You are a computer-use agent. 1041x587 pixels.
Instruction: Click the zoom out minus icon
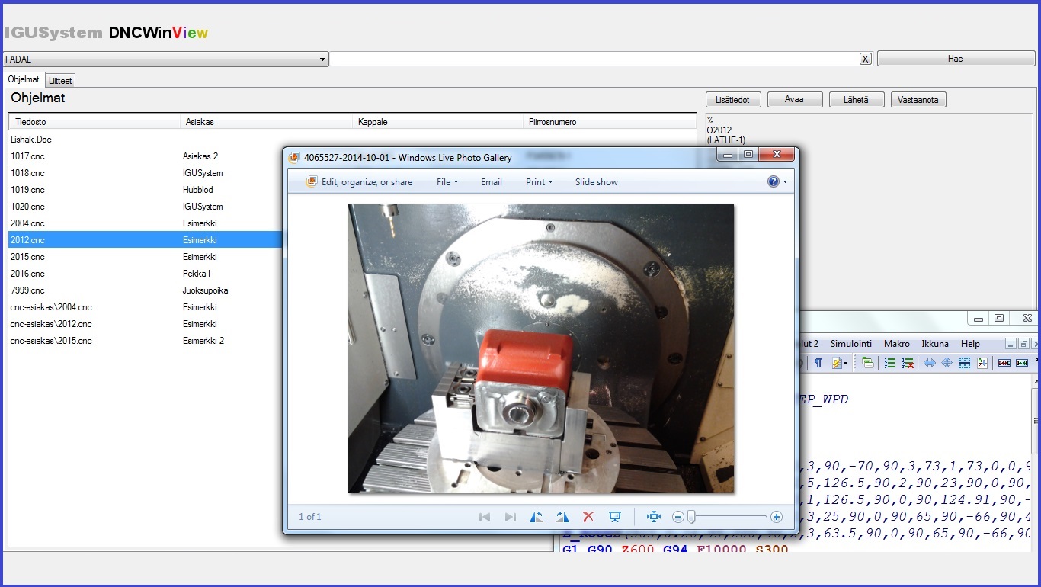pos(677,517)
